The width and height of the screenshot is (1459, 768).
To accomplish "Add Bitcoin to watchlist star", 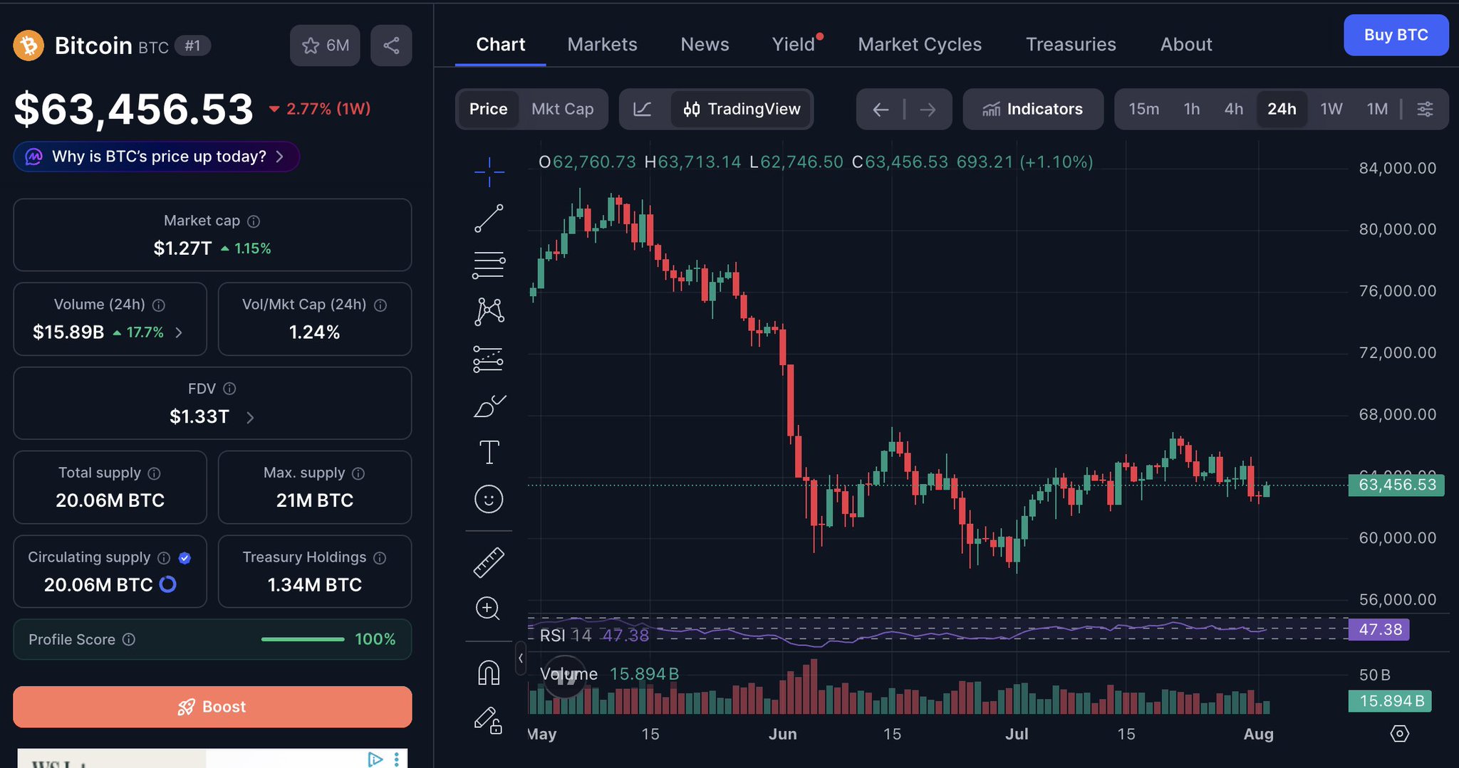I will [x=325, y=46].
